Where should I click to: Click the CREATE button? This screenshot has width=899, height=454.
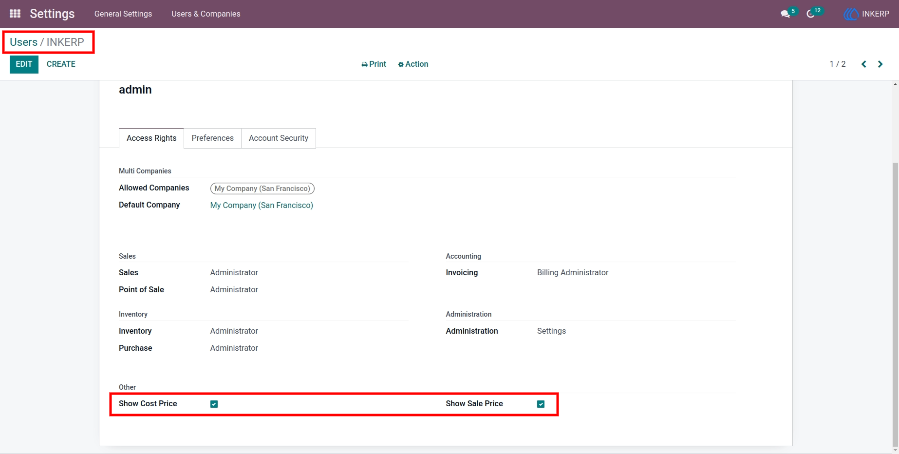click(x=61, y=64)
